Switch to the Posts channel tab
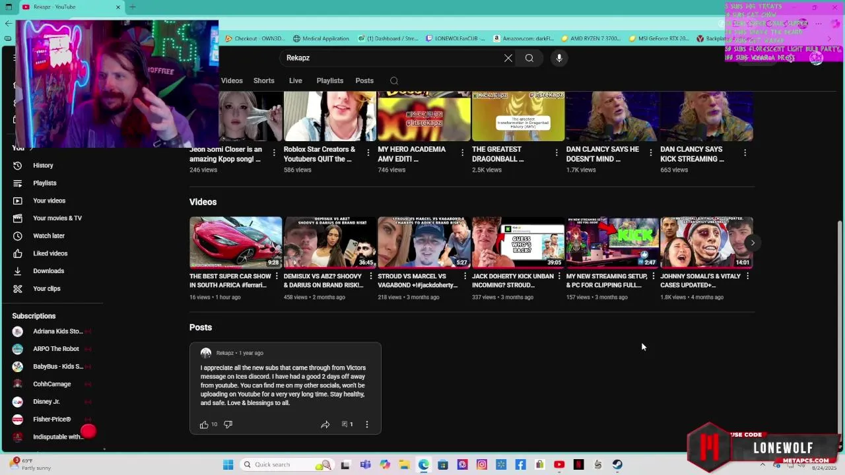 tap(364, 81)
